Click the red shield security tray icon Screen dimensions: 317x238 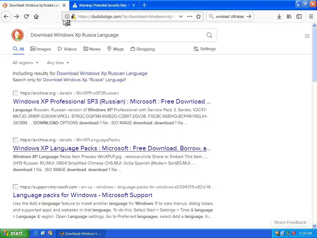coord(294,233)
